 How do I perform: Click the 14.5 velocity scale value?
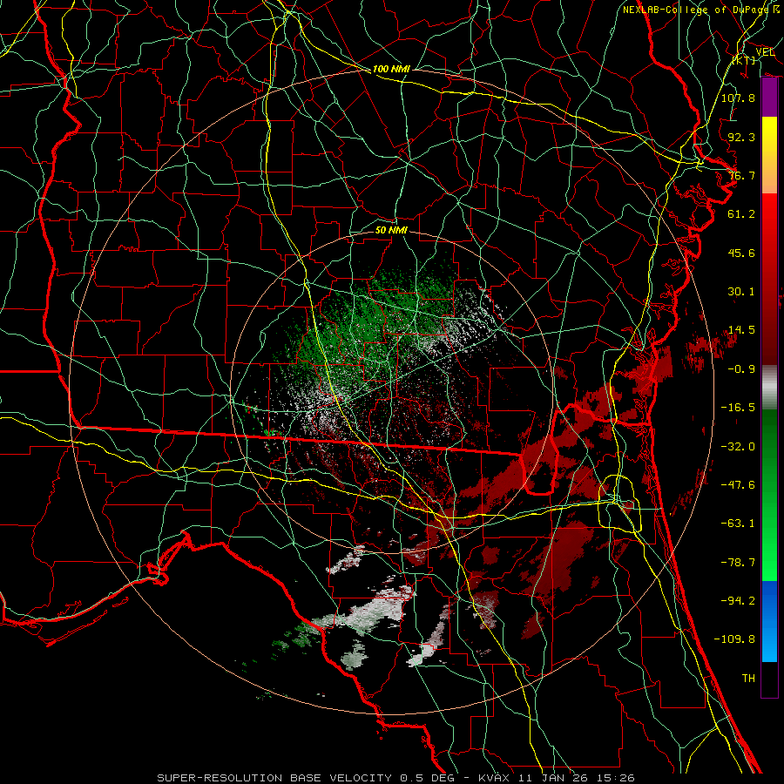(x=741, y=330)
